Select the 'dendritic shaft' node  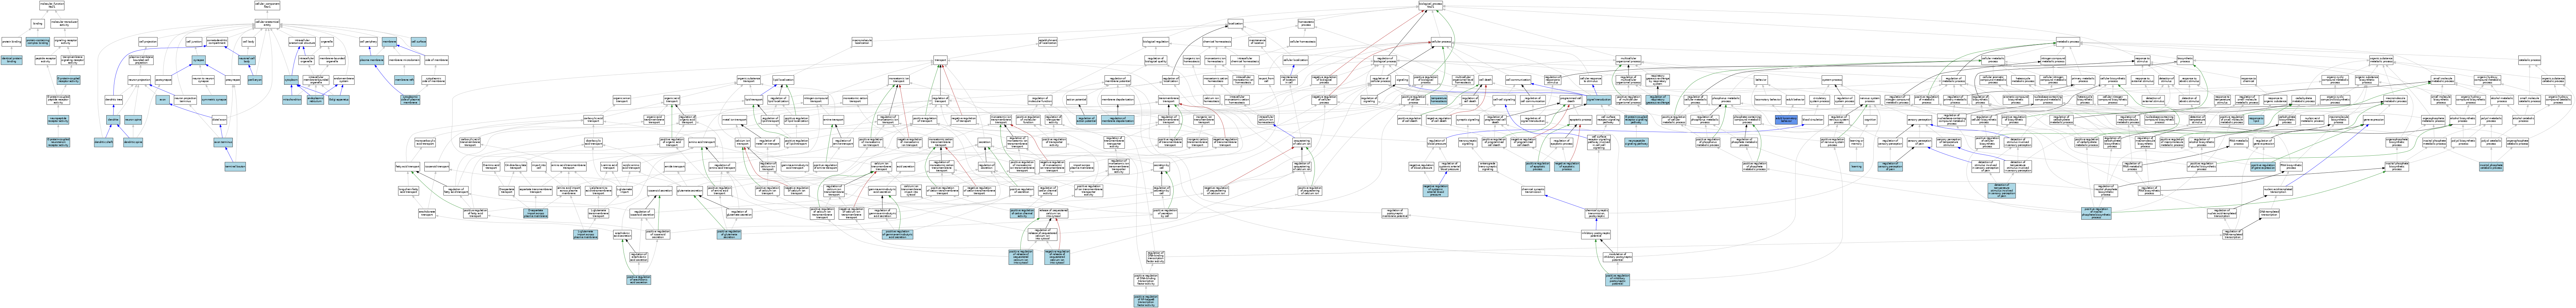point(104,143)
